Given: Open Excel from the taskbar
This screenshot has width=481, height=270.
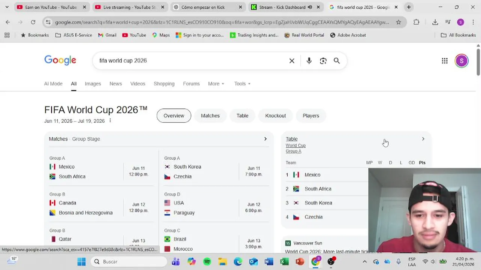Looking at the screenshot, I should (284, 261).
